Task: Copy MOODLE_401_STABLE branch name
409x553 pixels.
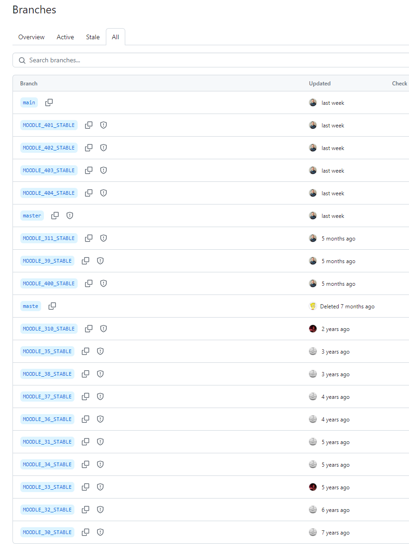Action: point(89,125)
